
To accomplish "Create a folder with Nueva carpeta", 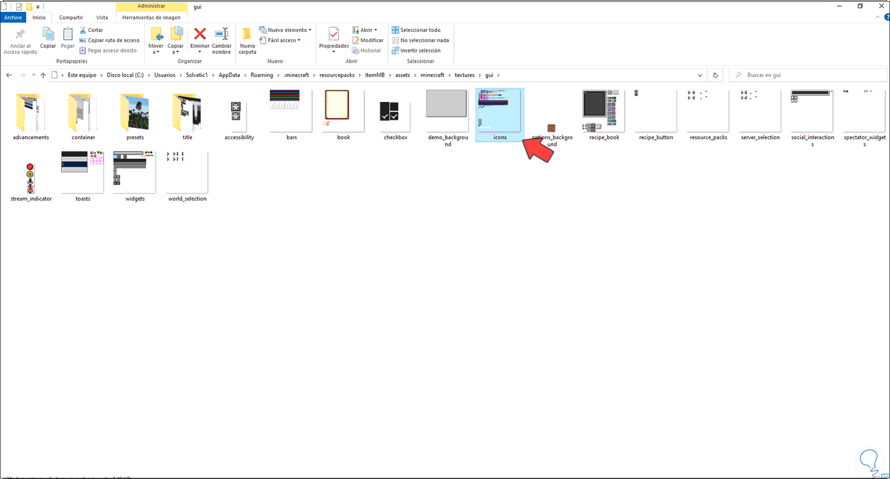I will pyautogui.click(x=247, y=40).
